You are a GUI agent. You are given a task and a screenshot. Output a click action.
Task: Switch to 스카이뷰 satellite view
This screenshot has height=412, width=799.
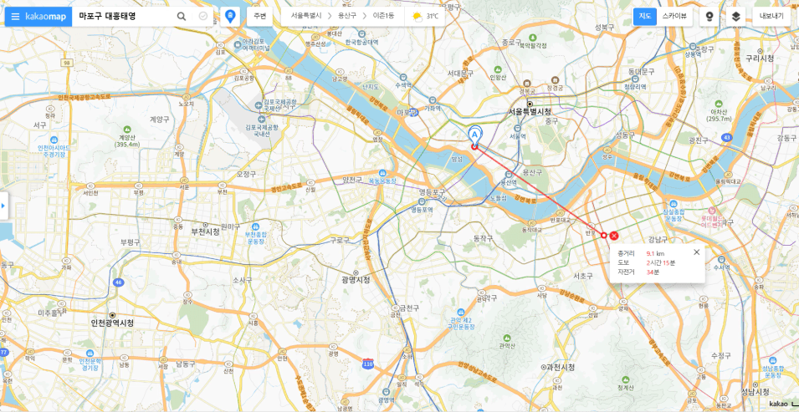(674, 17)
